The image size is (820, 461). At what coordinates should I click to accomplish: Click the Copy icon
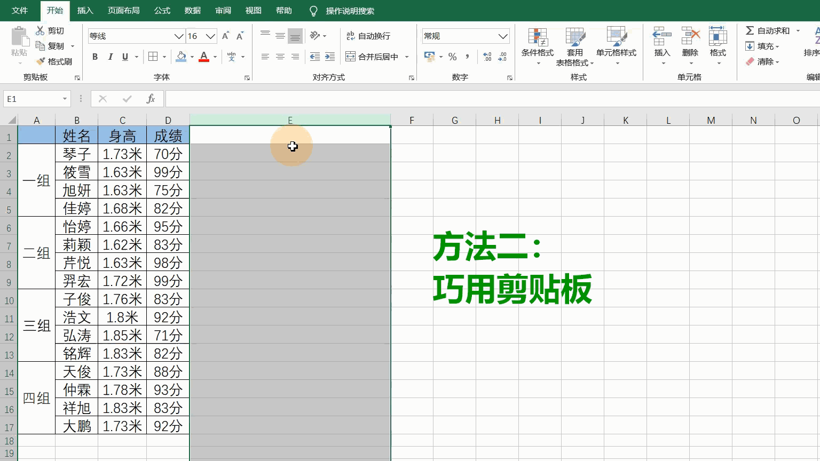[40, 46]
